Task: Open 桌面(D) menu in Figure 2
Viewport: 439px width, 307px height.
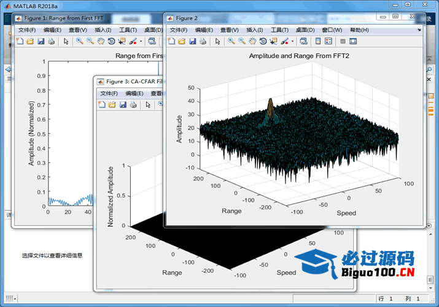Action: [x=305, y=30]
